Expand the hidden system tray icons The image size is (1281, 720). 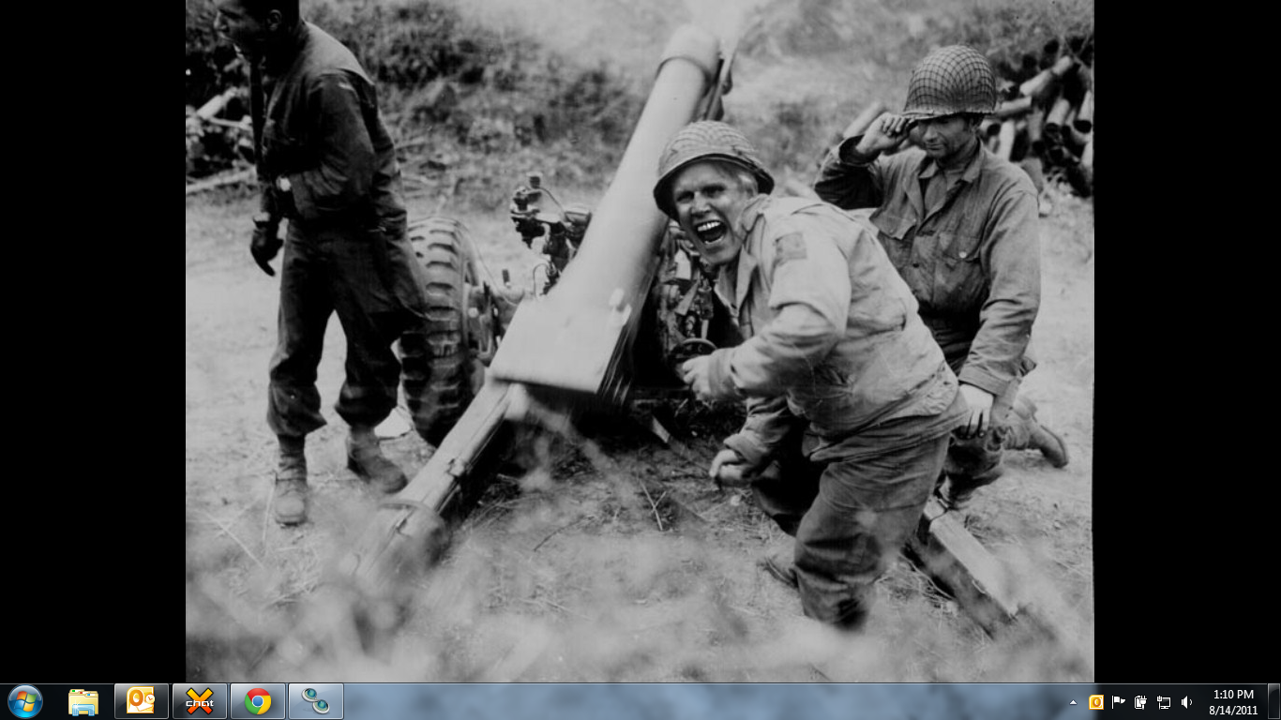pos(1073,702)
